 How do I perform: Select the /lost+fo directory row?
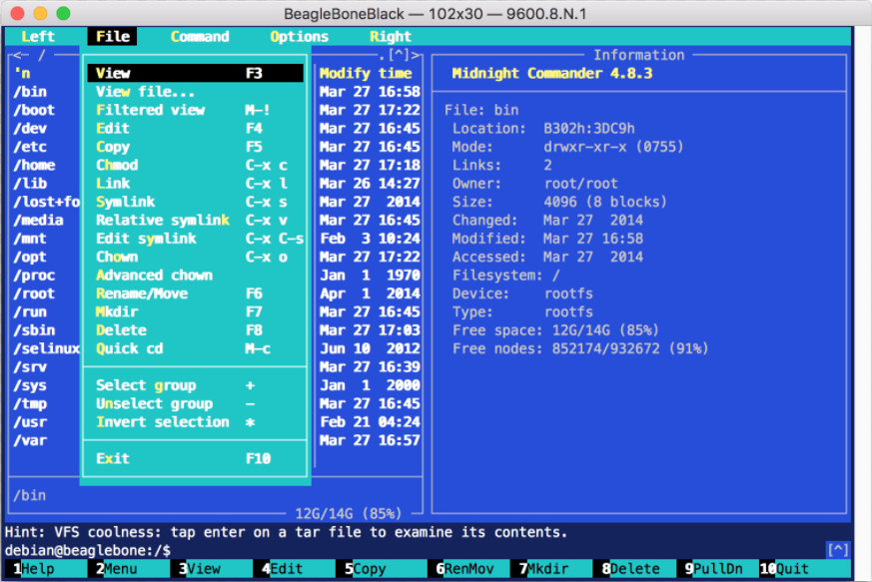[x=47, y=202]
